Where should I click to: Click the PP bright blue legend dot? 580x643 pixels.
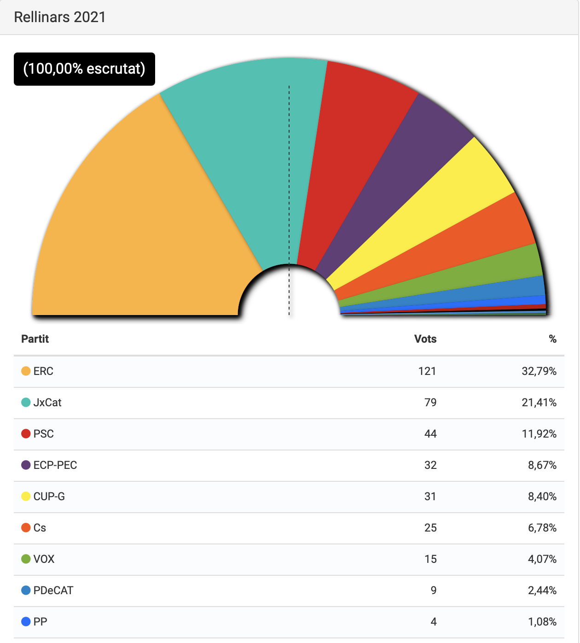(x=26, y=622)
